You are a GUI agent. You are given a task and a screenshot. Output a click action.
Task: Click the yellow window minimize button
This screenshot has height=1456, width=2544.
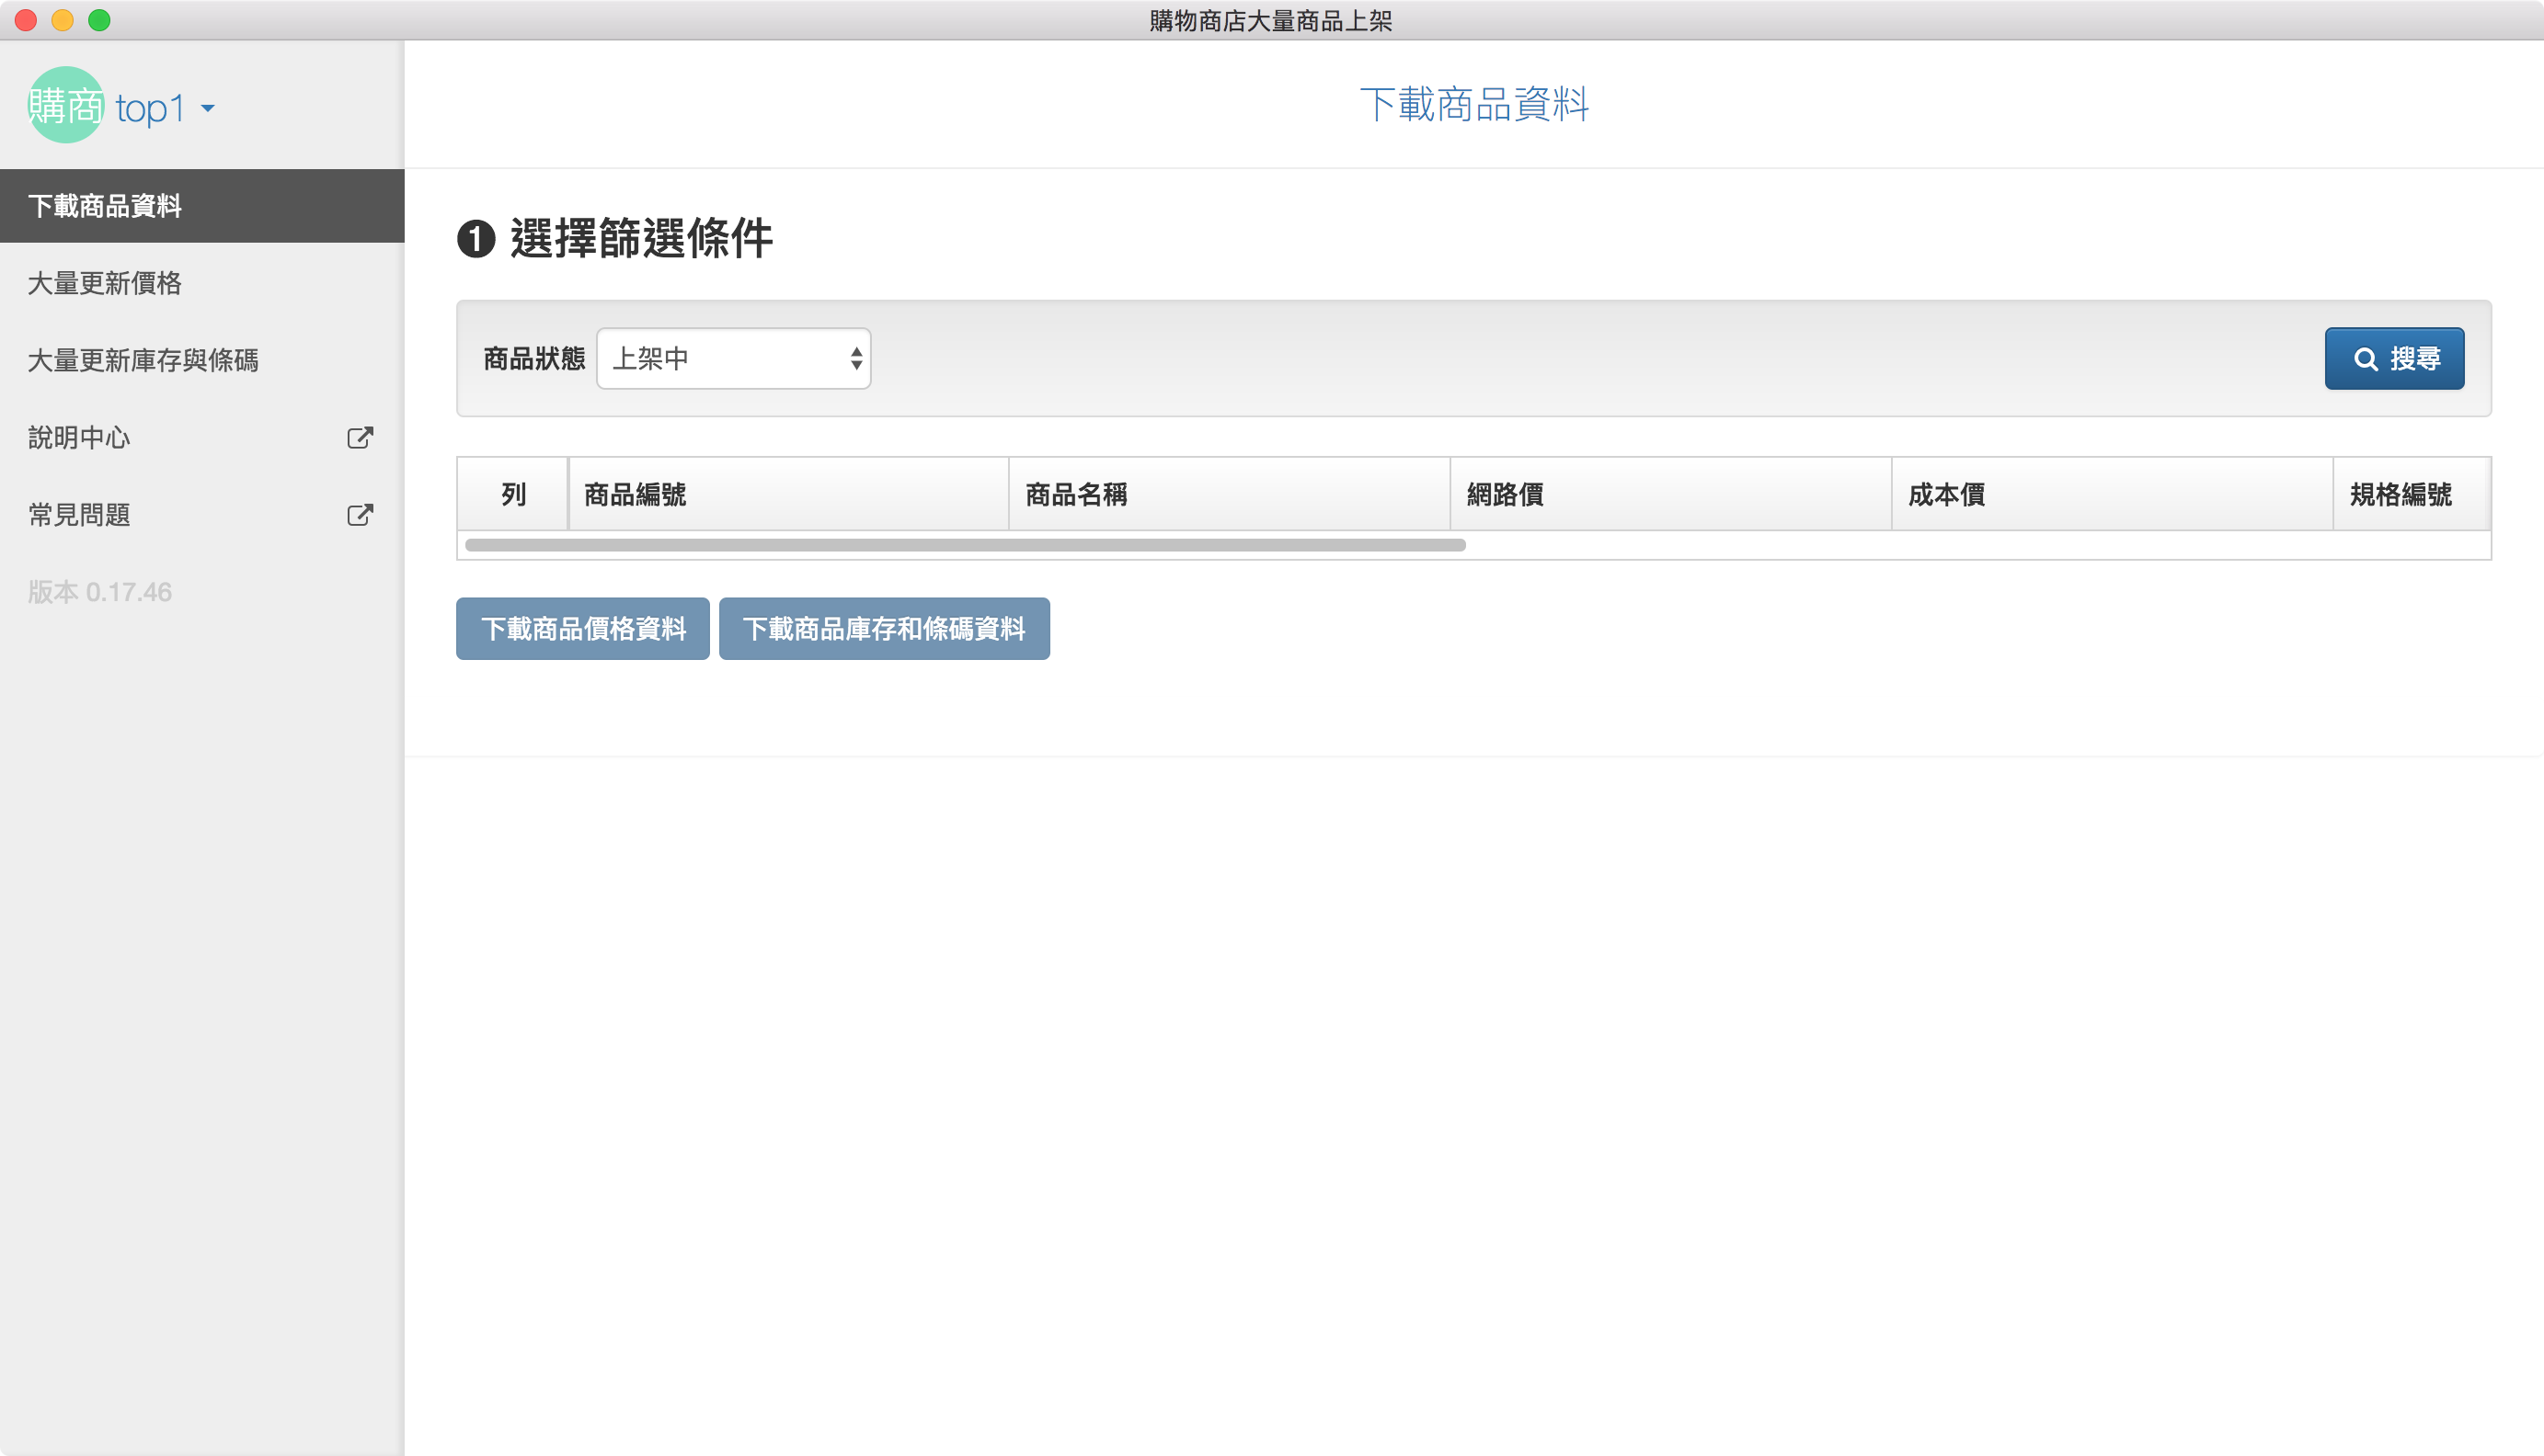tap(62, 20)
